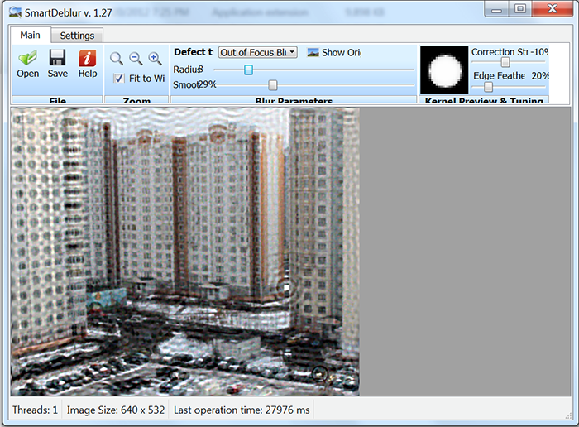Zoom in using the plus magnifier
This screenshot has width=579, height=427.
pyautogui.click(x=155, y=59)
